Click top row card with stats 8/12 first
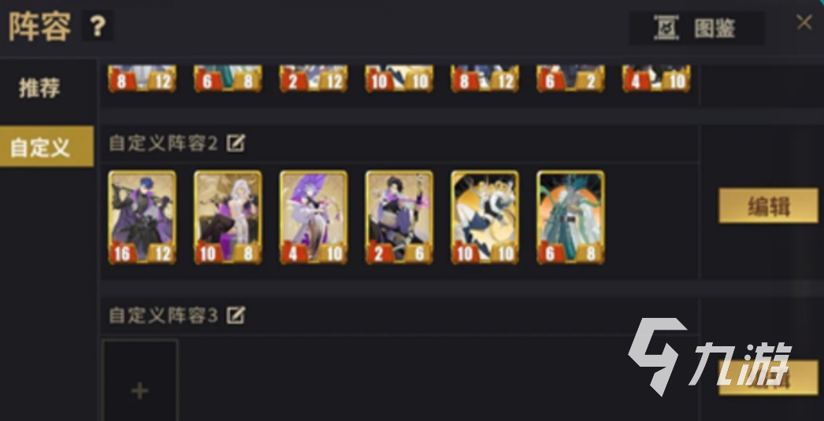Viewport: 824px width, 421px height. click(143, 78)
